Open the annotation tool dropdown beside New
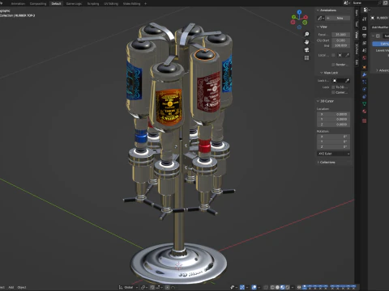This screenshot has height=291, width=389. click(x=321, y=18)
